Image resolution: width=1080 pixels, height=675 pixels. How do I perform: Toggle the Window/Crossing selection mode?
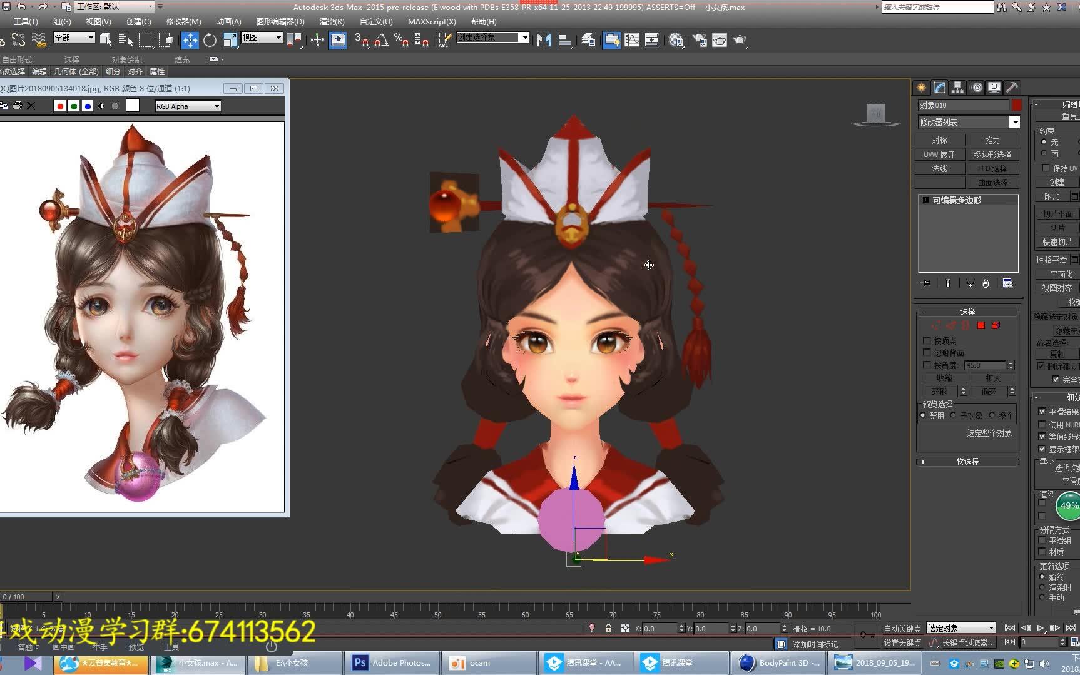click(x=166, y=40)
